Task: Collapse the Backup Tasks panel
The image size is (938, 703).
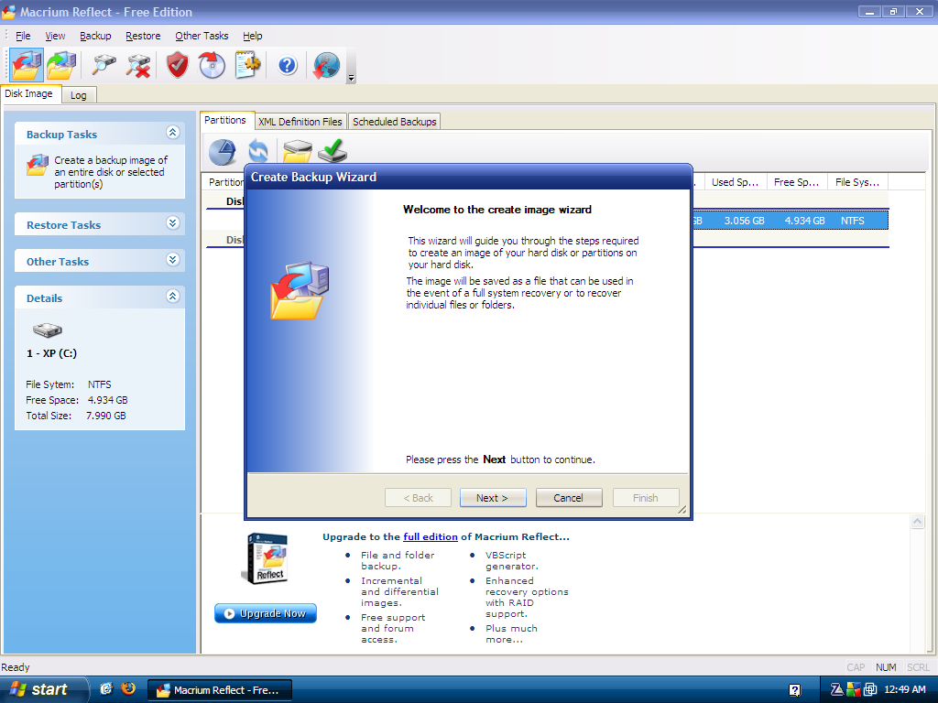Action: point(173,133)
